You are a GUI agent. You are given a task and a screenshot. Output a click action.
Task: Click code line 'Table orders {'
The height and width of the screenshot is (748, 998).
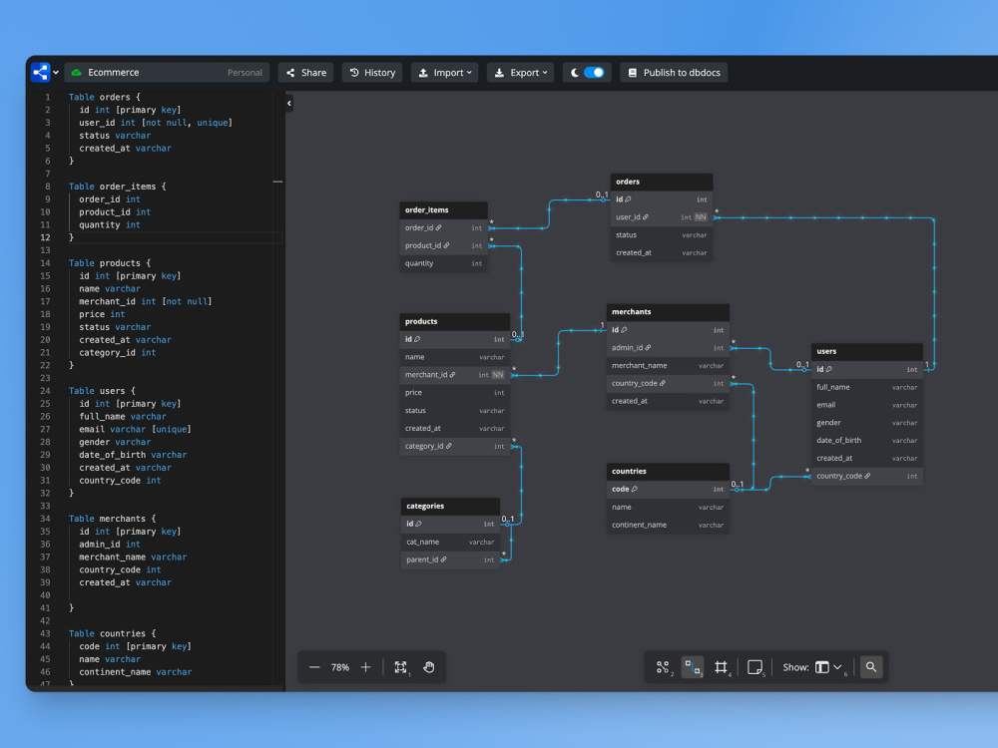point(105,97)
